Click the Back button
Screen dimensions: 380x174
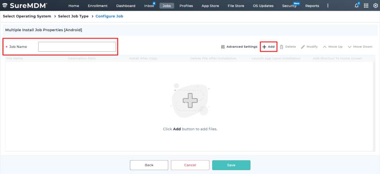pyautogui.click(x=149, y=165)
